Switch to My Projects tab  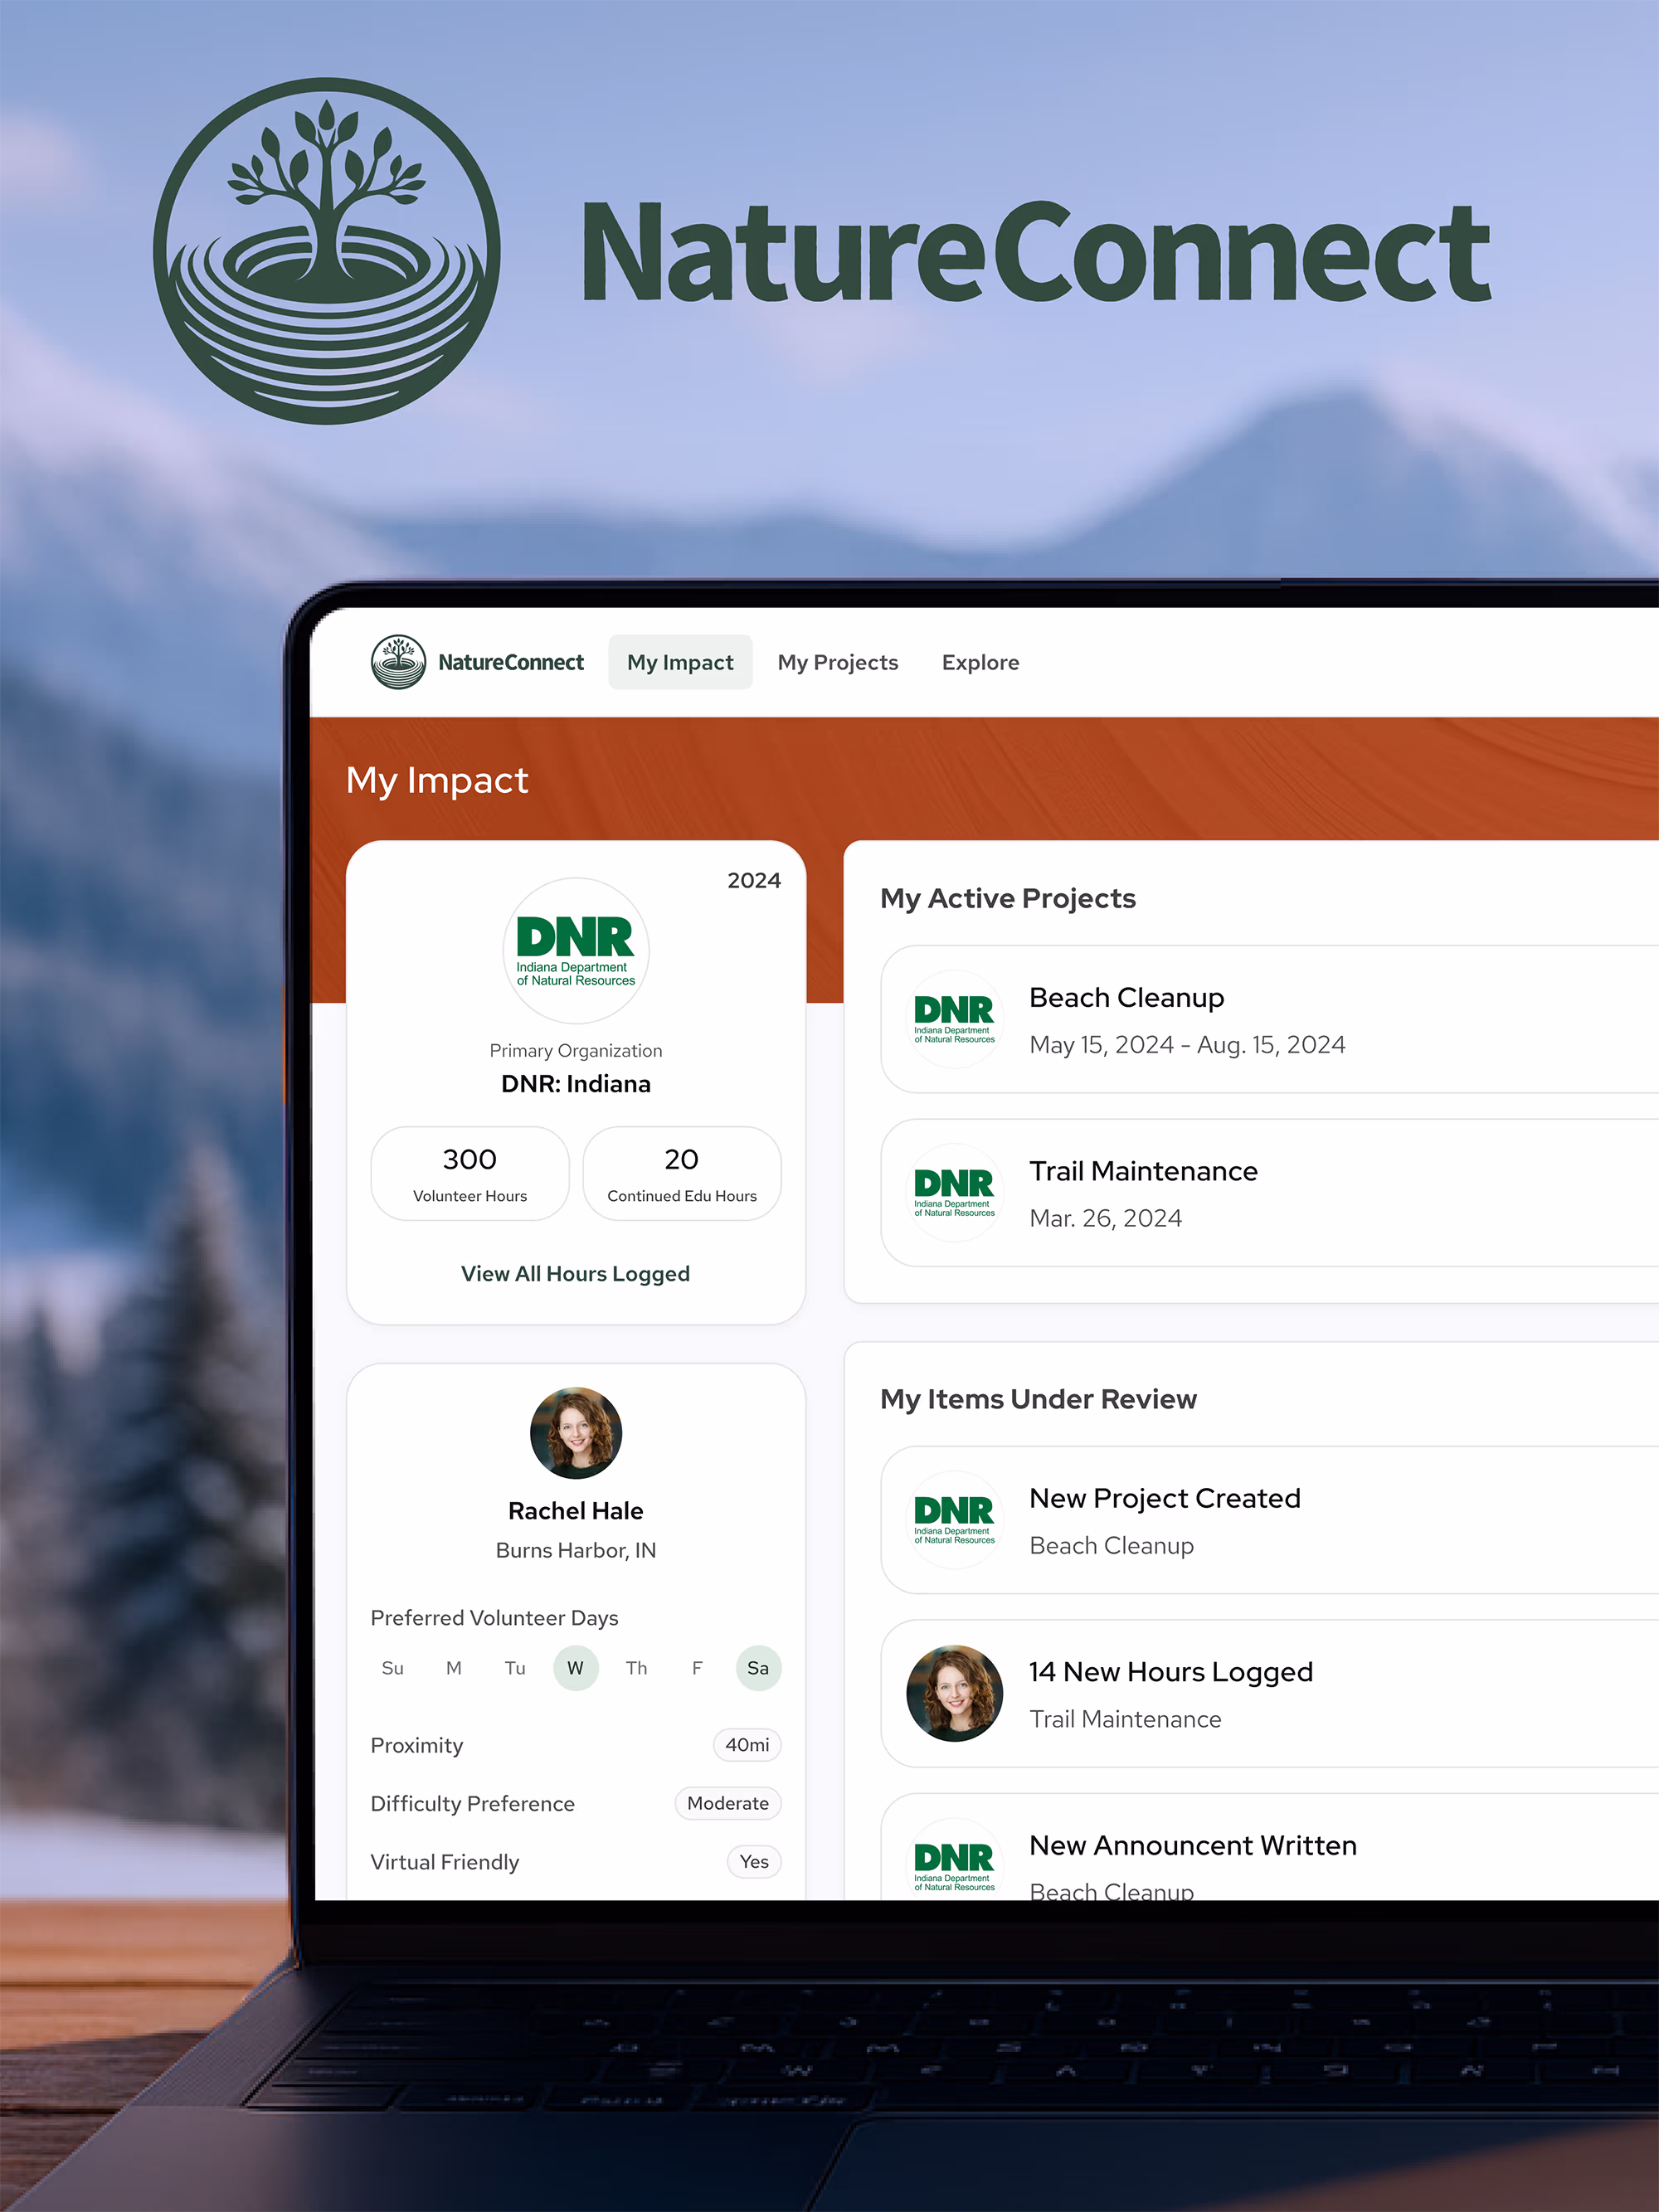[838, 662]
